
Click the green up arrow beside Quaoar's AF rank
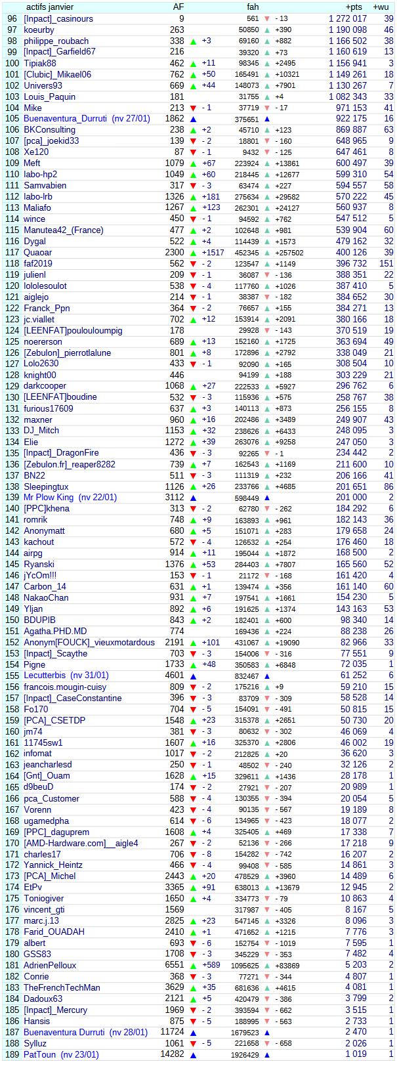[x=193, y=253]
